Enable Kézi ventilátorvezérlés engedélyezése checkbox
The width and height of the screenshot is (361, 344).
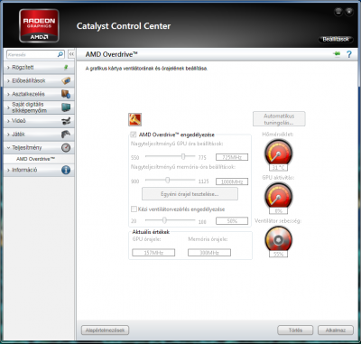tap(134, 209)
